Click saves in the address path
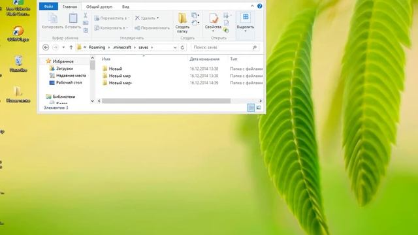This screenshot has height=235, width=418. [144, 48]
